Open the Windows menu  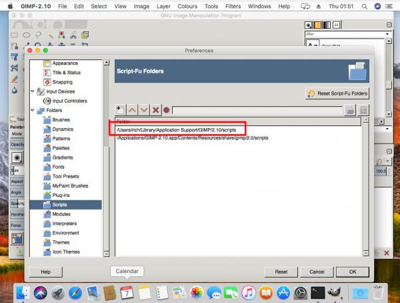pos(259,7)
